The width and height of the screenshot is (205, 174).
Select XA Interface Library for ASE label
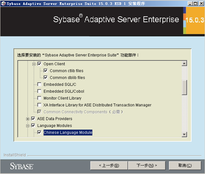(97, 105)
